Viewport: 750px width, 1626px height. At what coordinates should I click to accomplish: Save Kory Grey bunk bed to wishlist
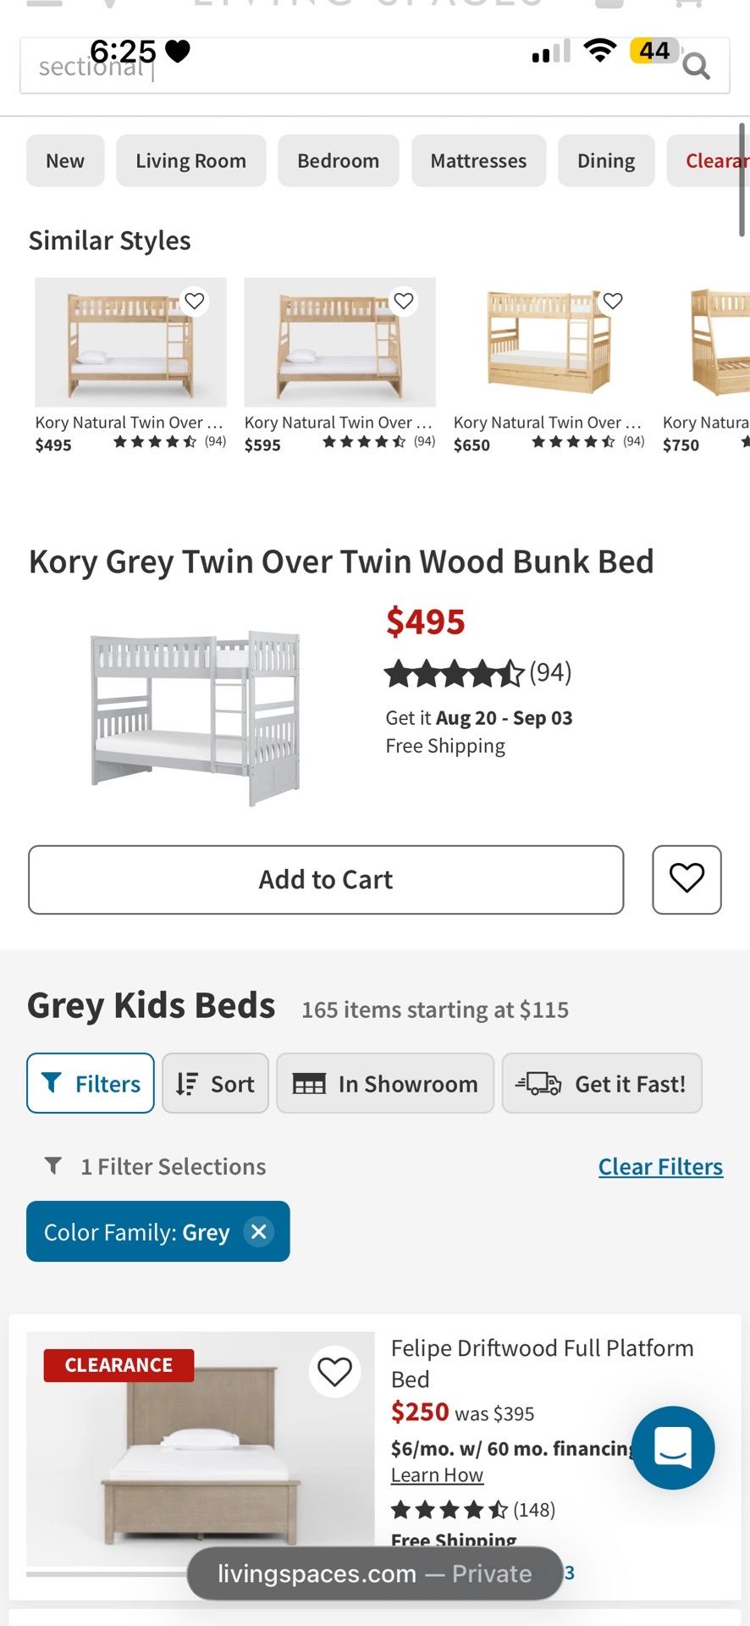tap(687, 879)
